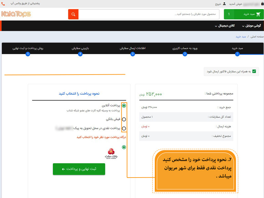Click the KalaTops logo
Image resolution: width=264 pixels, height=198 pixels.
tap(16, 14)
